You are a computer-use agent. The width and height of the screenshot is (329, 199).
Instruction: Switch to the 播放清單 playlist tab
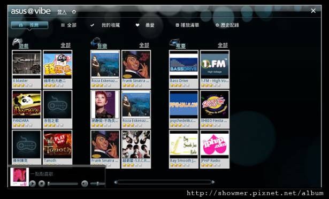coord(187,25)
